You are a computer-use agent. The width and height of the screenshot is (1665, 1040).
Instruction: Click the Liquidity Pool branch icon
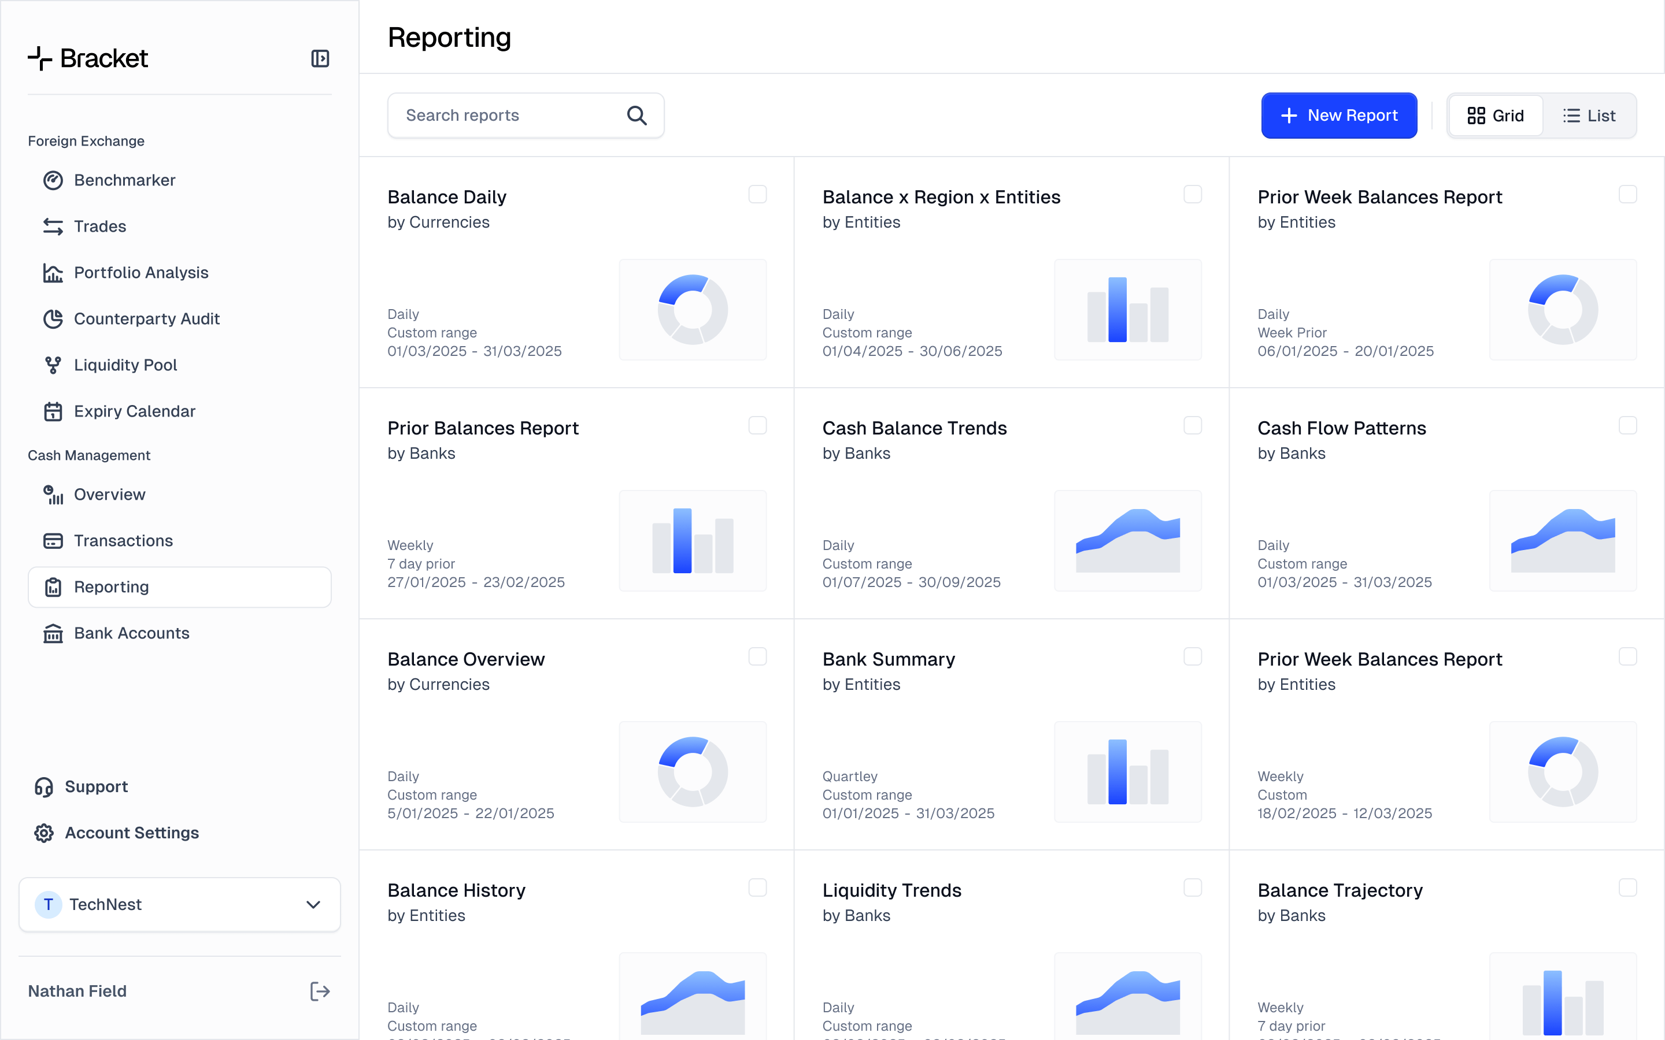pos(53,365)
